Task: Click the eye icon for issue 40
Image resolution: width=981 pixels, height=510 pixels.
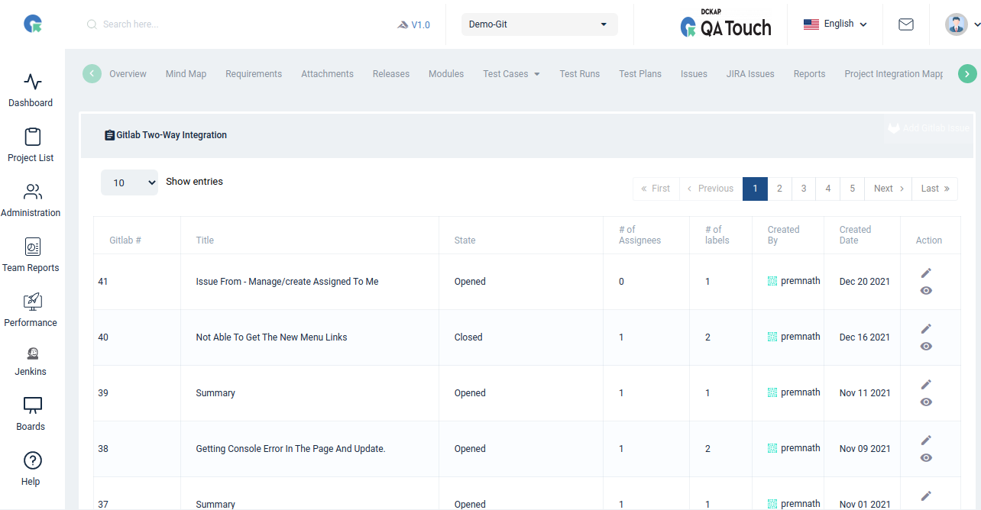Action: coord(926,347)
